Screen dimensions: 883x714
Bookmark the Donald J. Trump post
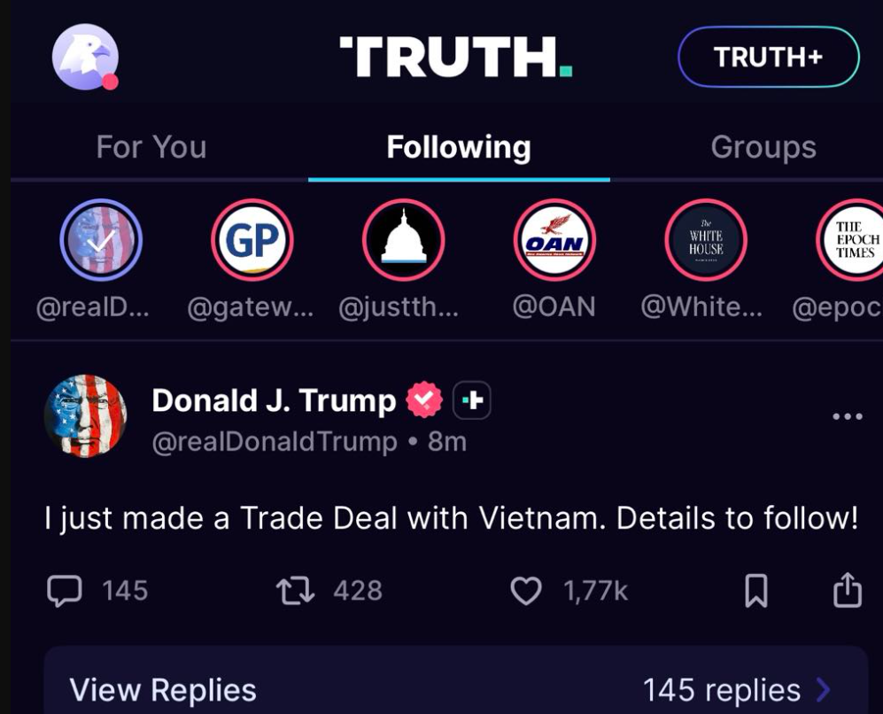tap(755, 591)
